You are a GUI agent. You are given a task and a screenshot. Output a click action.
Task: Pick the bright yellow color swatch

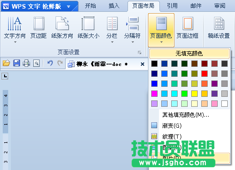tap(194, 94)
